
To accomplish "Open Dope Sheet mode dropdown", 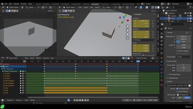I will pyautogui.click(x=14, y=58).
